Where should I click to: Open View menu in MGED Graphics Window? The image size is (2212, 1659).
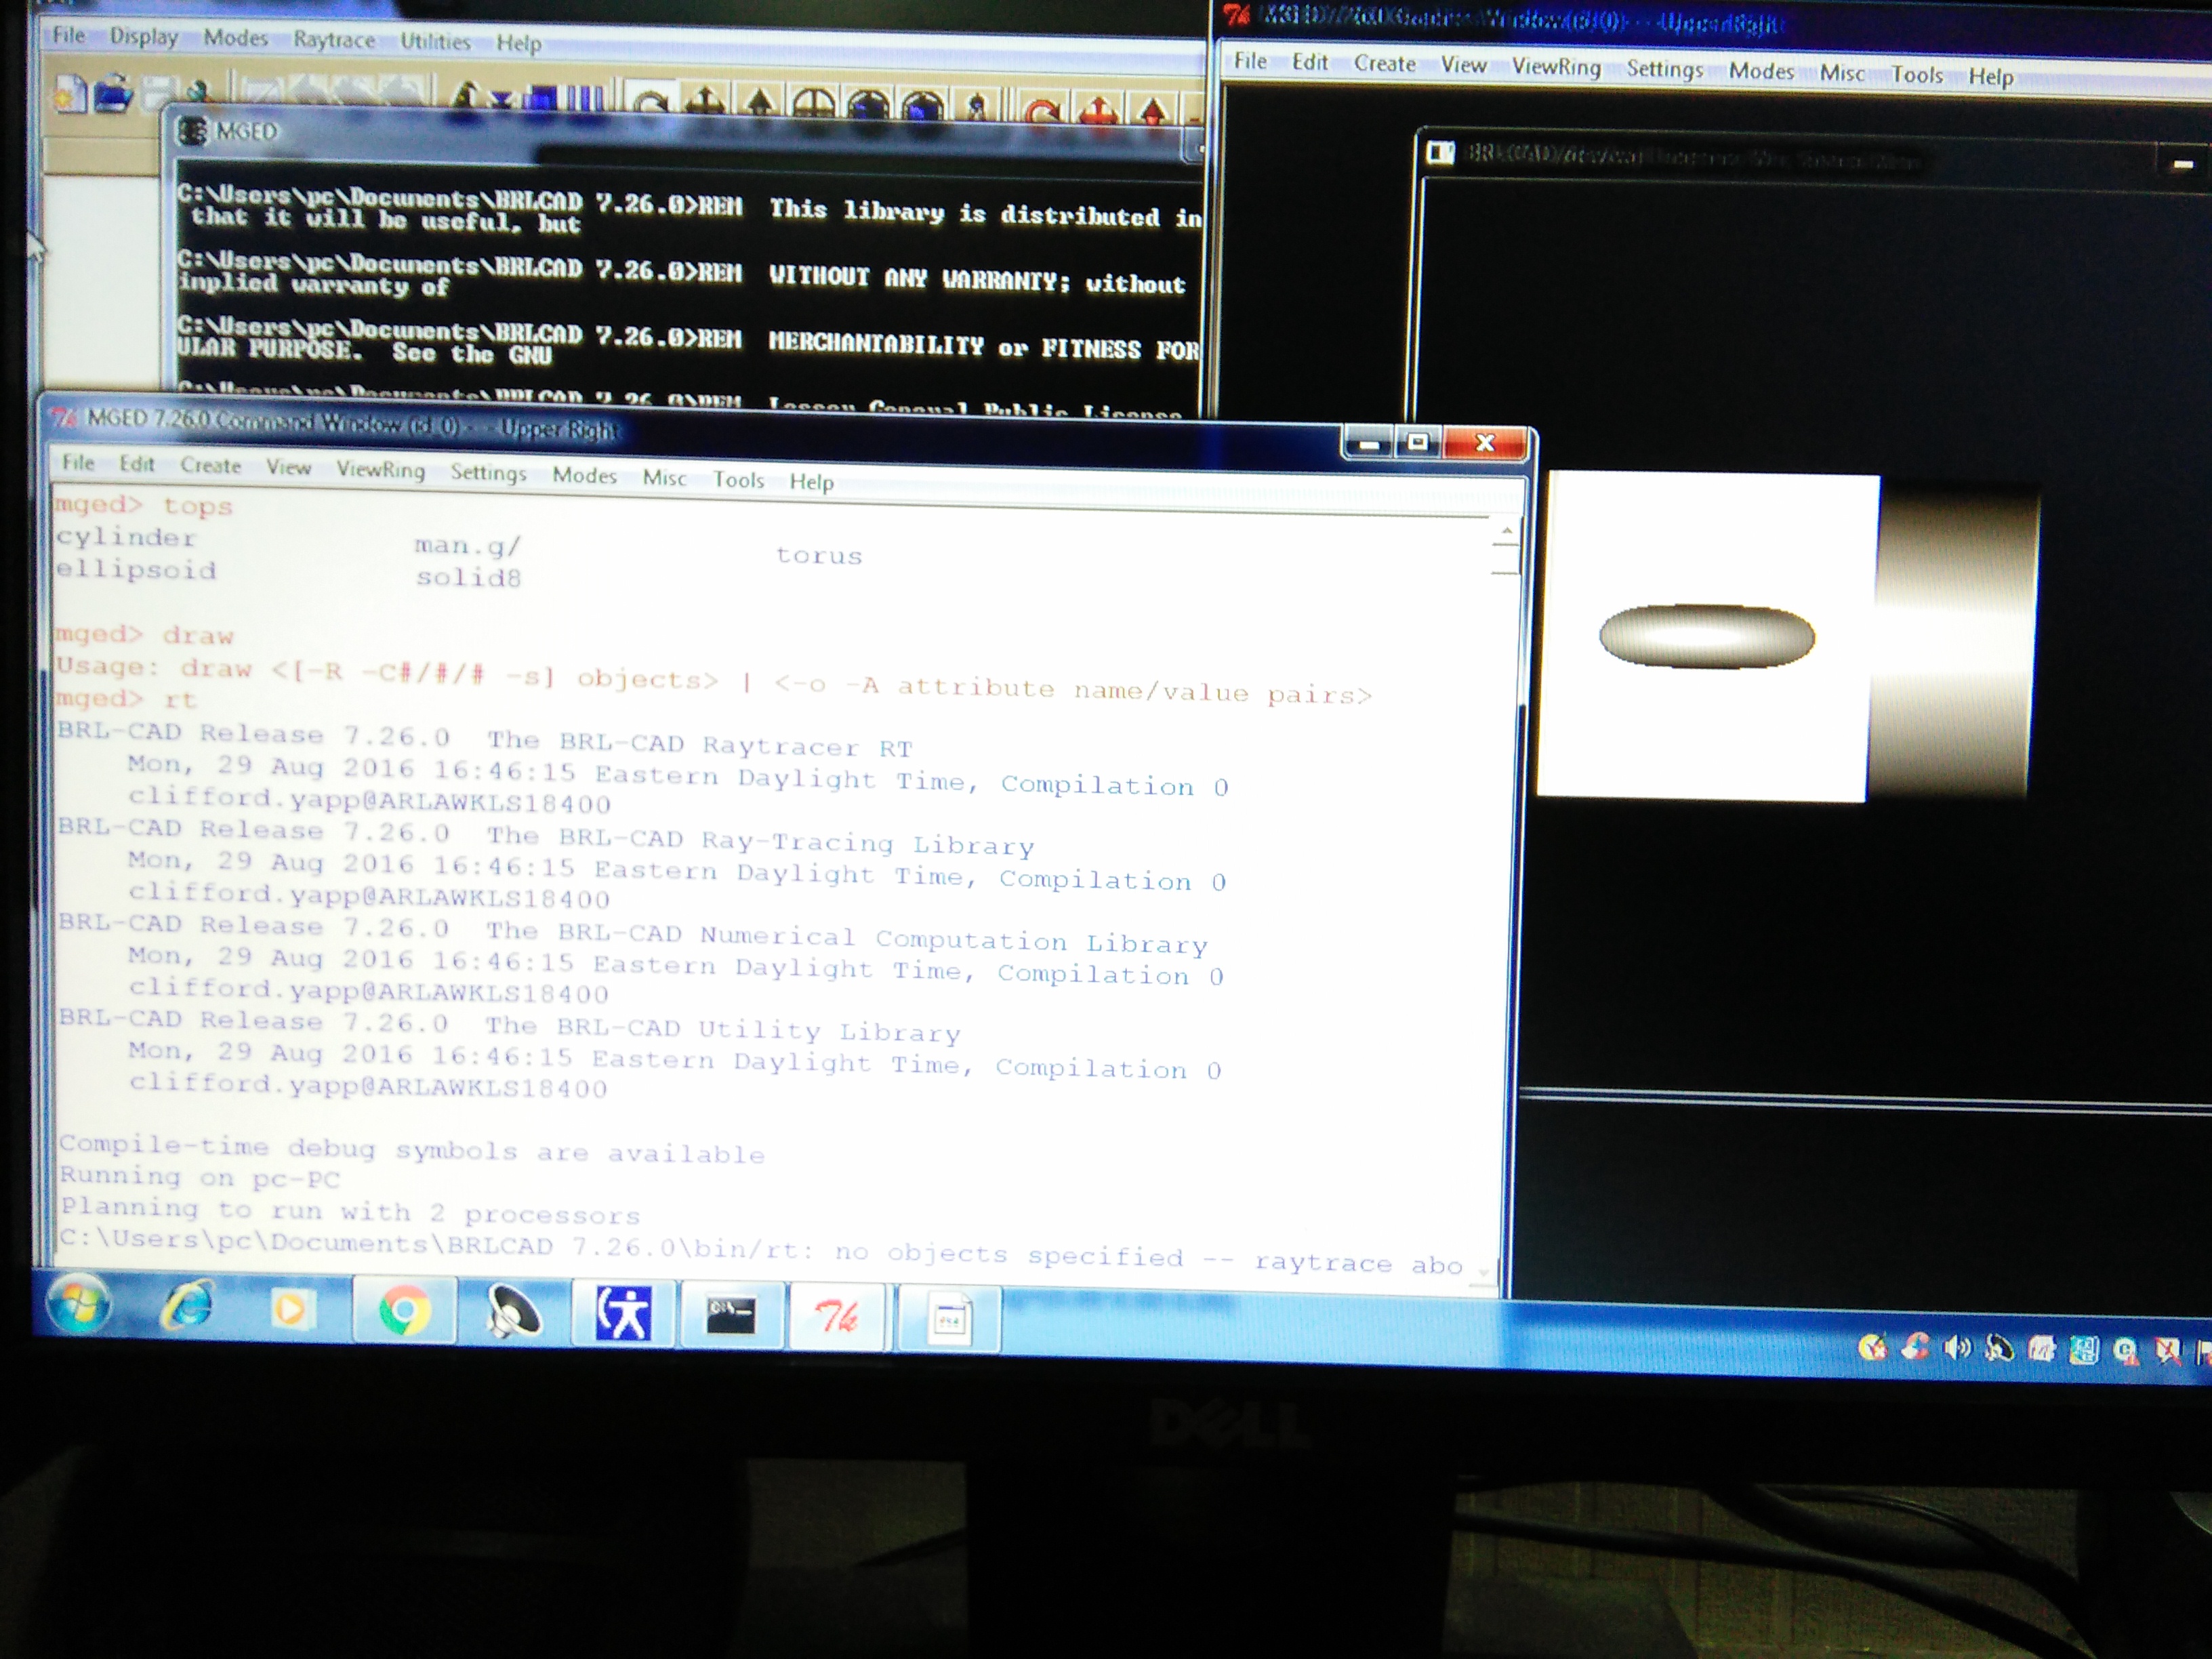[x=1464, y=65]
